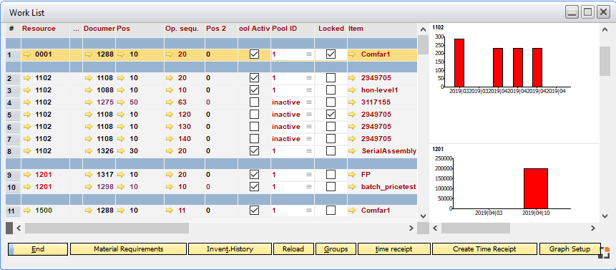Sort by the Resource column header
The width and height of the screenshot is (616, 270).
tap(45, 29)
